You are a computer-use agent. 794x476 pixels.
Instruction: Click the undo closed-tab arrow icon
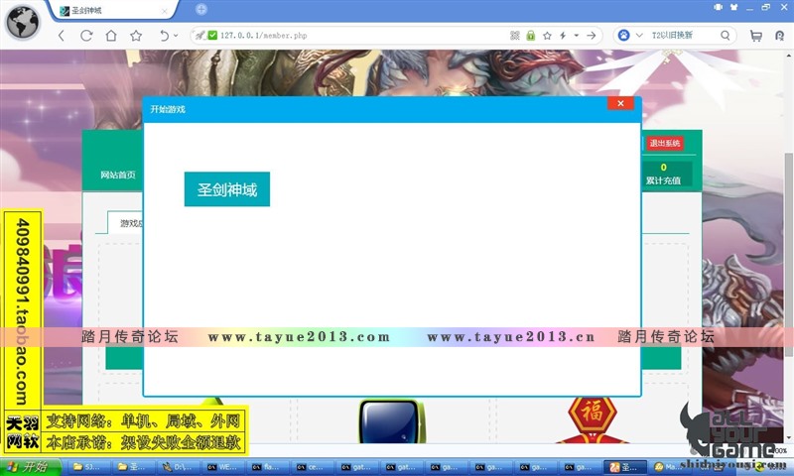(164, 35)
